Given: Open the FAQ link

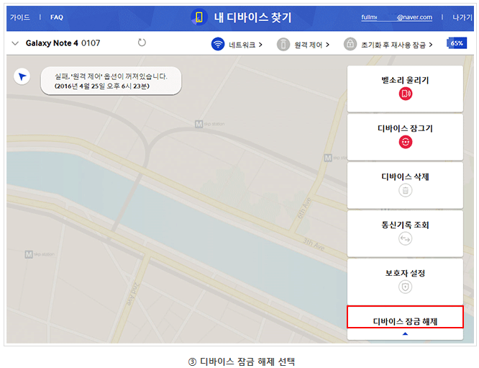Looking at the screenshot, I should [x=57, y=17].
